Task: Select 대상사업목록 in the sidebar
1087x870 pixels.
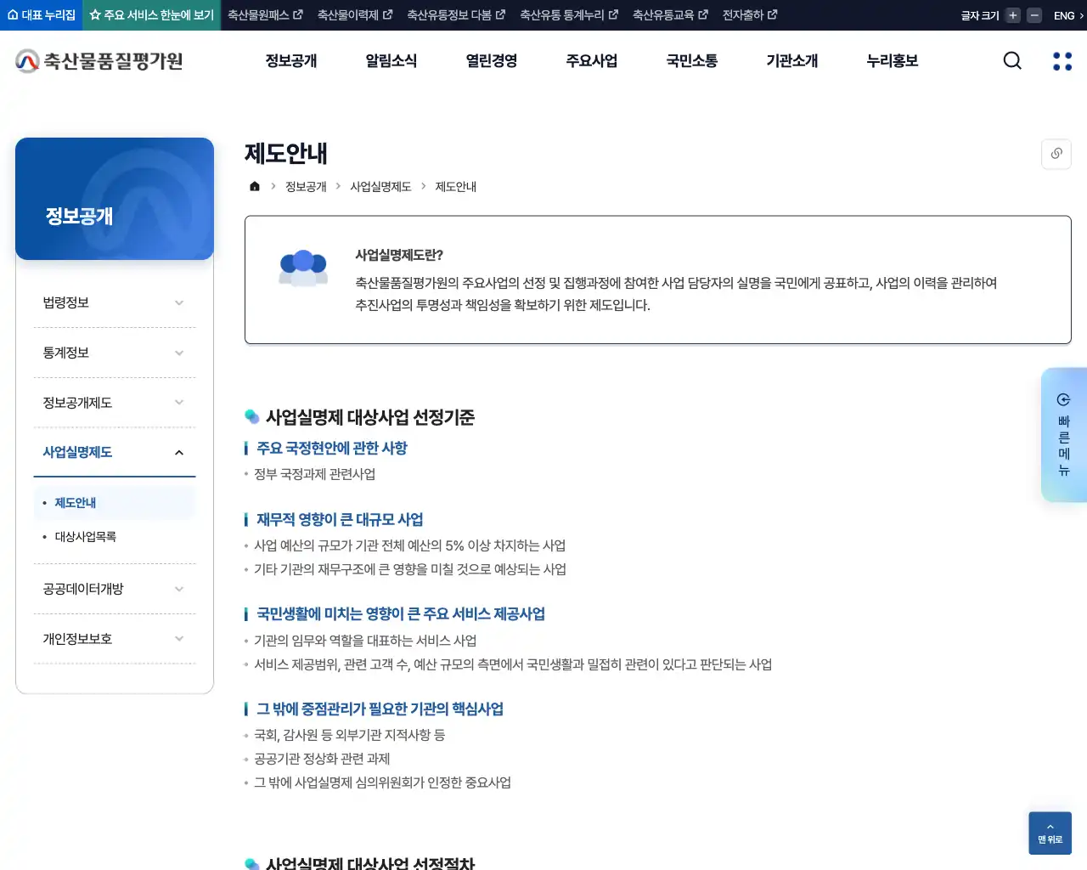Action: pos(85,536)
